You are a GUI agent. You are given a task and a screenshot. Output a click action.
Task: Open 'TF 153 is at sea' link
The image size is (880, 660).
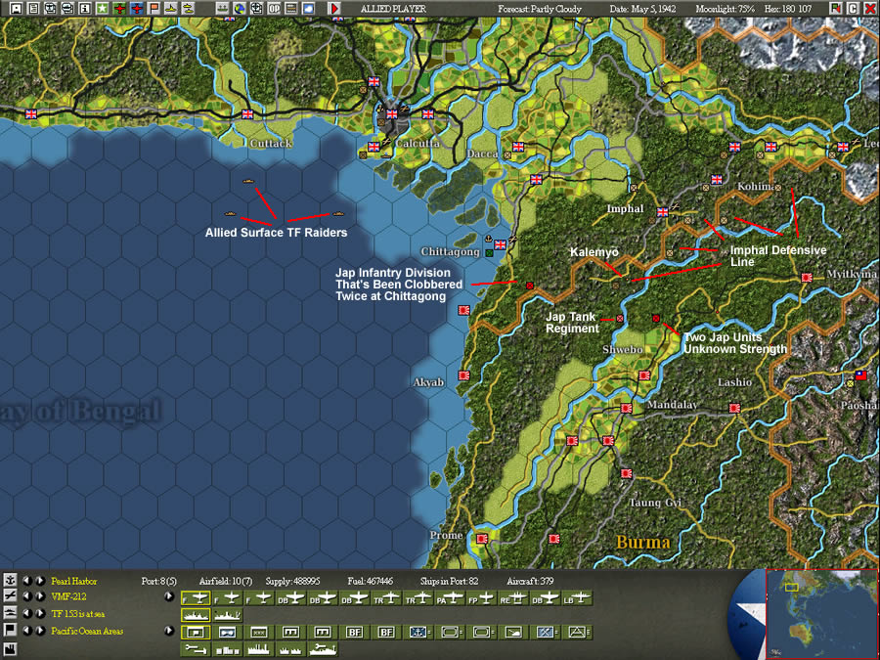pyautogui.click(x=77, y=613)
